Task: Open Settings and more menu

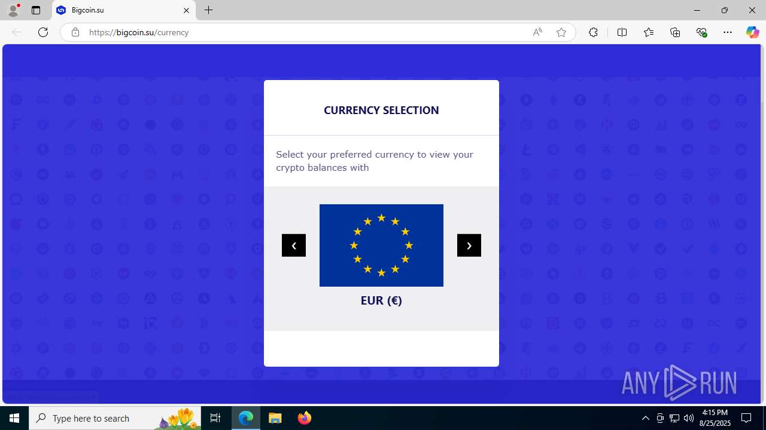Action: coord(728,32)
